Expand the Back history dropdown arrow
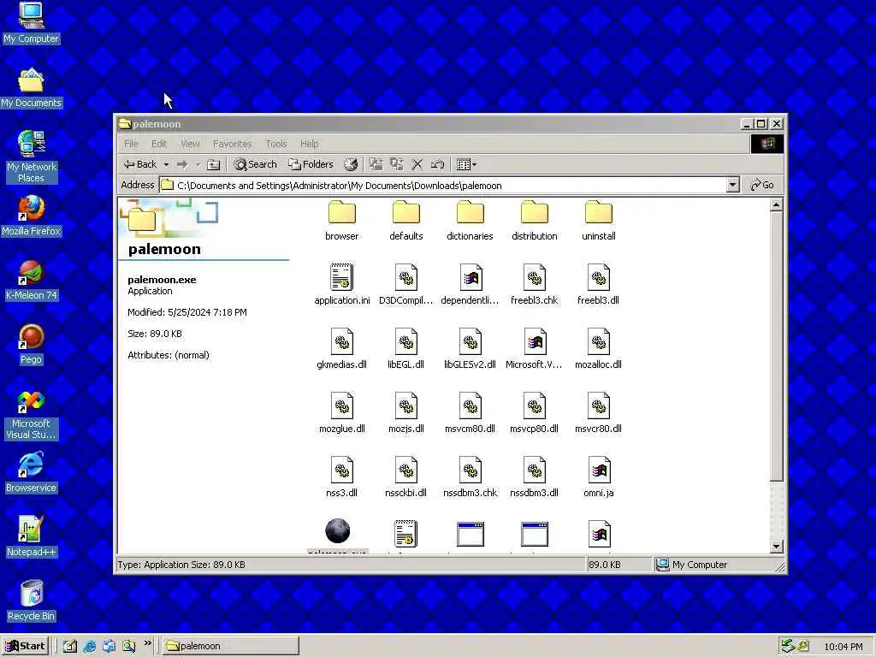The width and height of the screenshot is (876, 657). [x=167, y=164]
